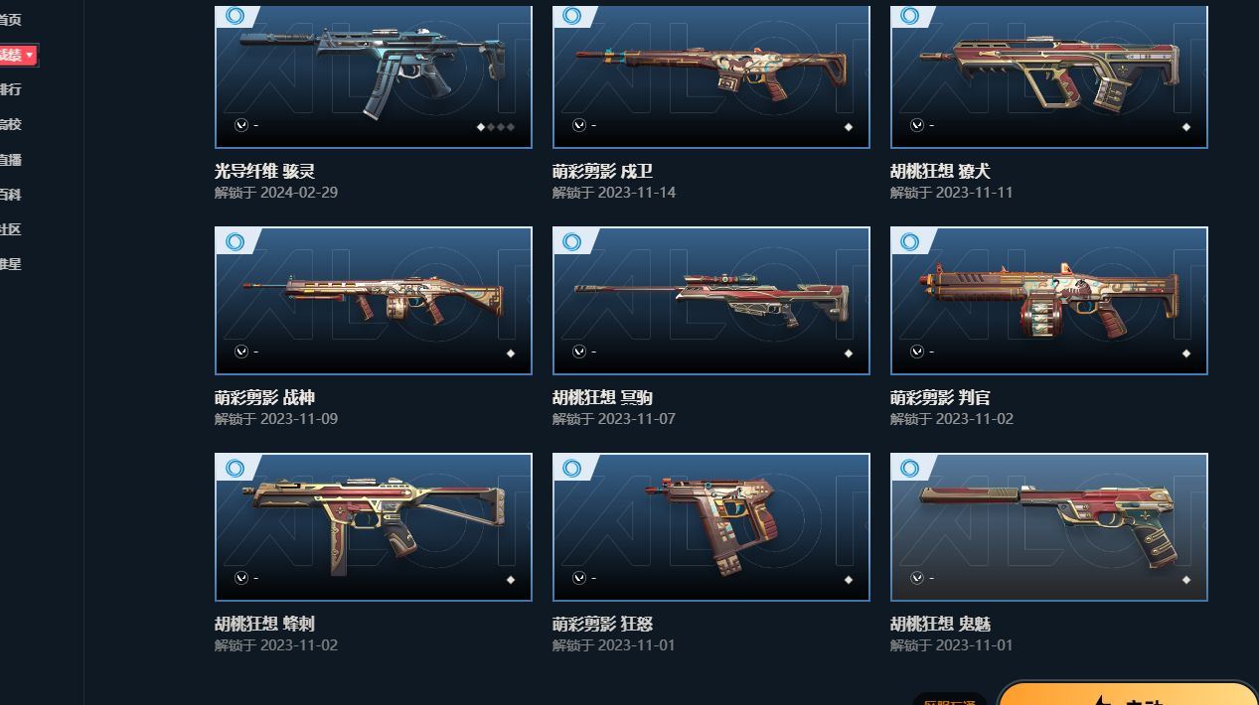Select 准星 in the sidebar
This screenshot has height=705, width=1259.
[x=10, y=264]
